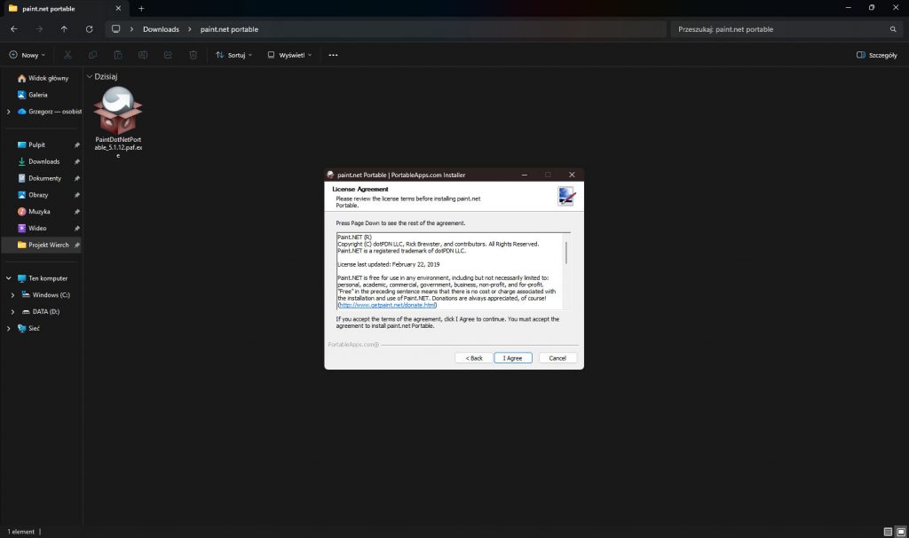Viewport: 909px width, 538px height.
Task: Click the Cancel button in installer
Action: (x=557, y=358)
